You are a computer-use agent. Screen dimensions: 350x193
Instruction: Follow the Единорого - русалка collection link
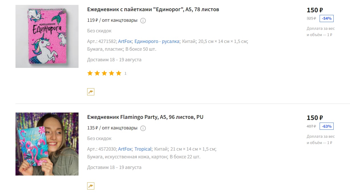pos(157,41)
